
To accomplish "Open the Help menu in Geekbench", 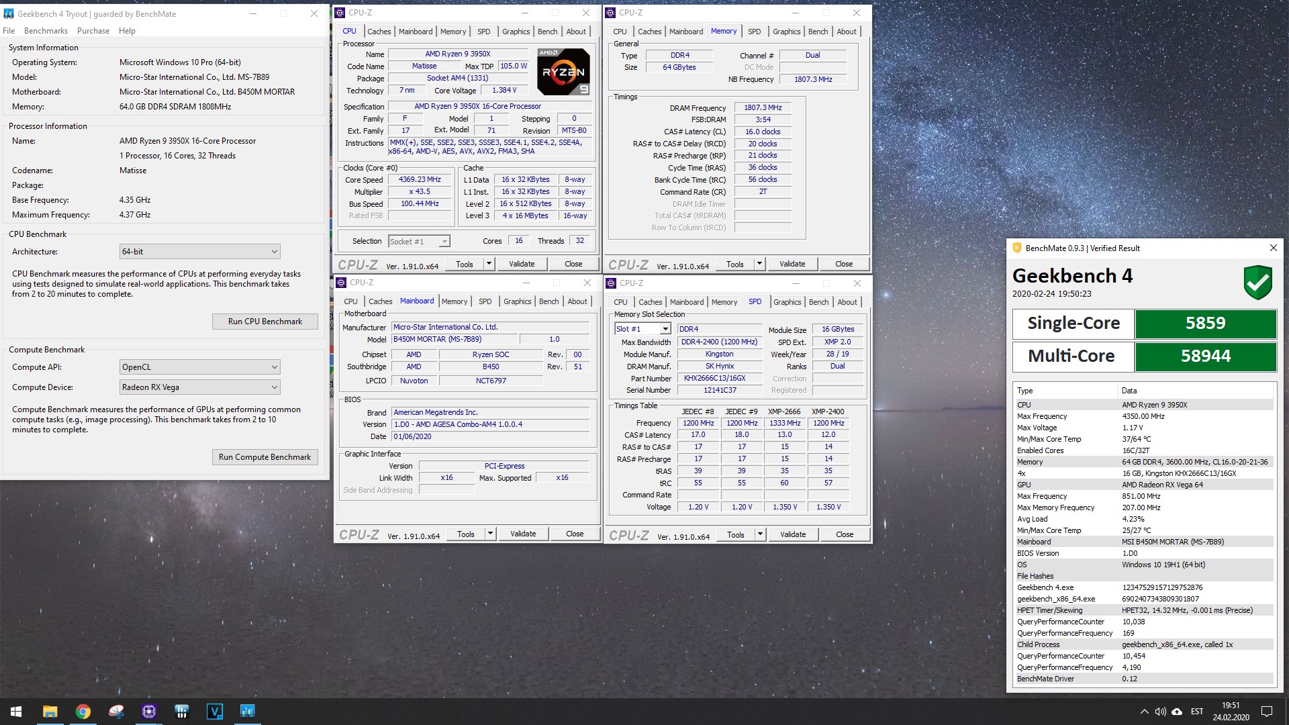I will point(127,31).
